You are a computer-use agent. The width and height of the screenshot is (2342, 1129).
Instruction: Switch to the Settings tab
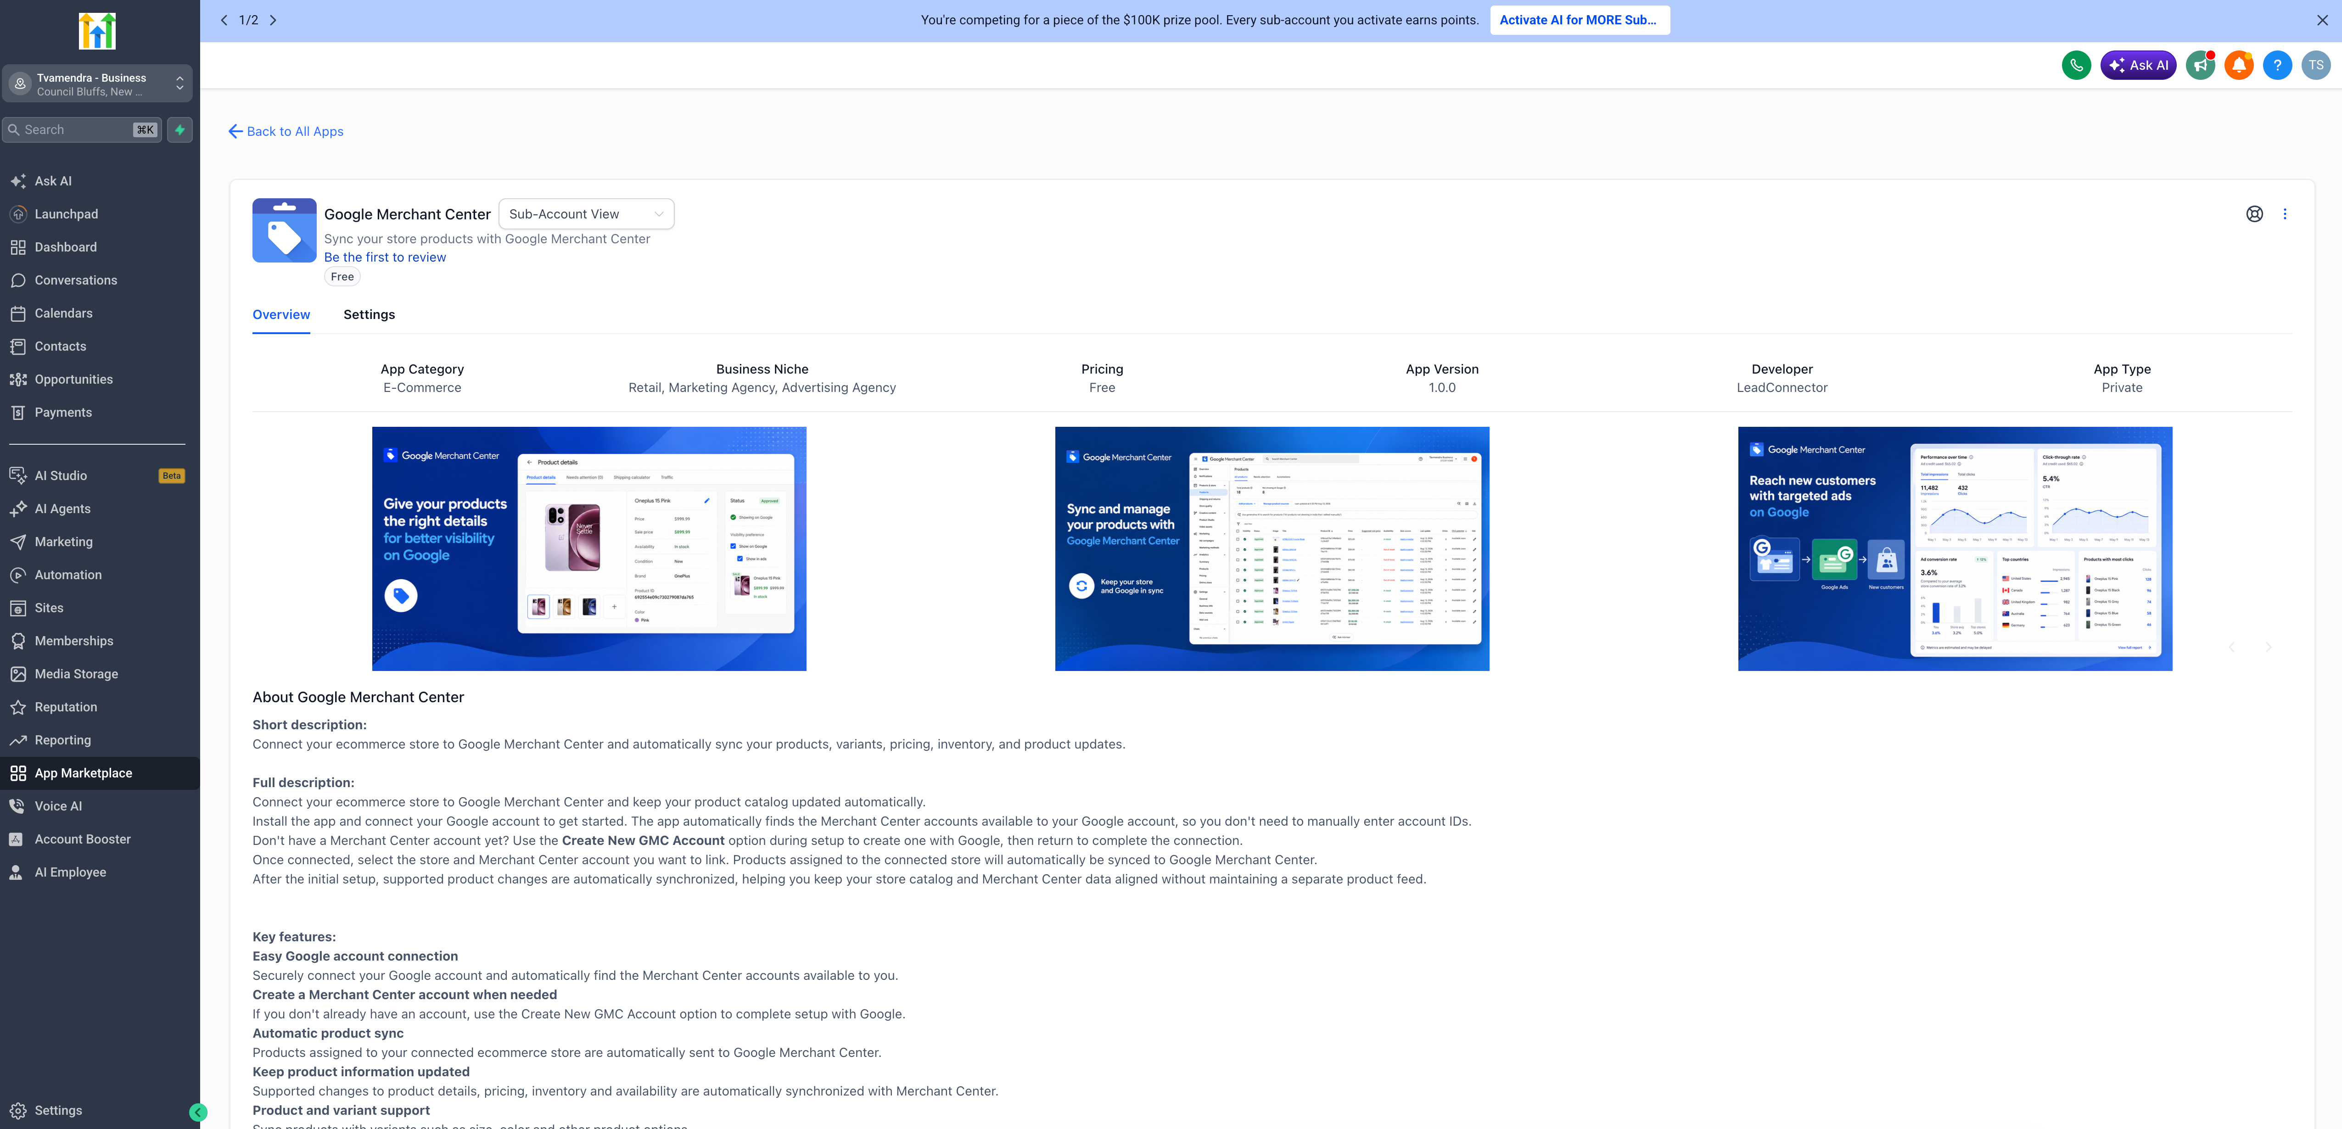click(x=369, y=314)
